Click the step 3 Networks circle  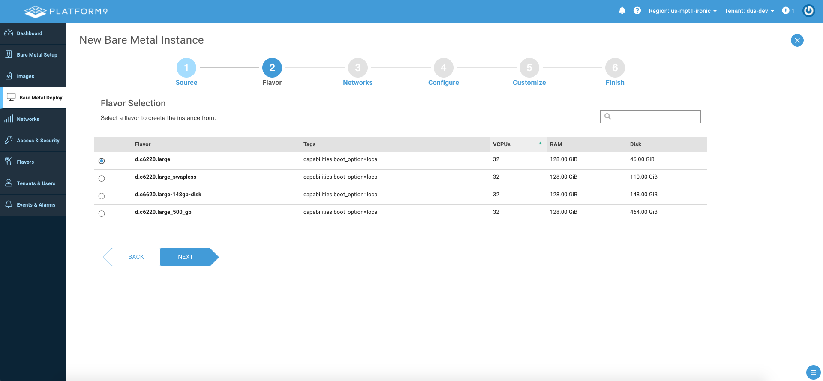point(358,68)
